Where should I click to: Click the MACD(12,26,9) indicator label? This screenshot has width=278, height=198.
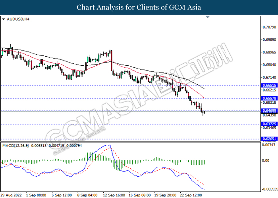pyautogui.click(x=42, y=146)
